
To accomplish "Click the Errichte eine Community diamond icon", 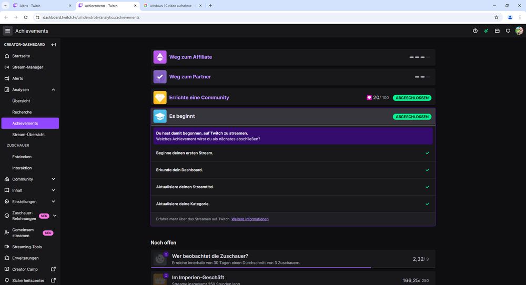I will (x=160, y=98).
